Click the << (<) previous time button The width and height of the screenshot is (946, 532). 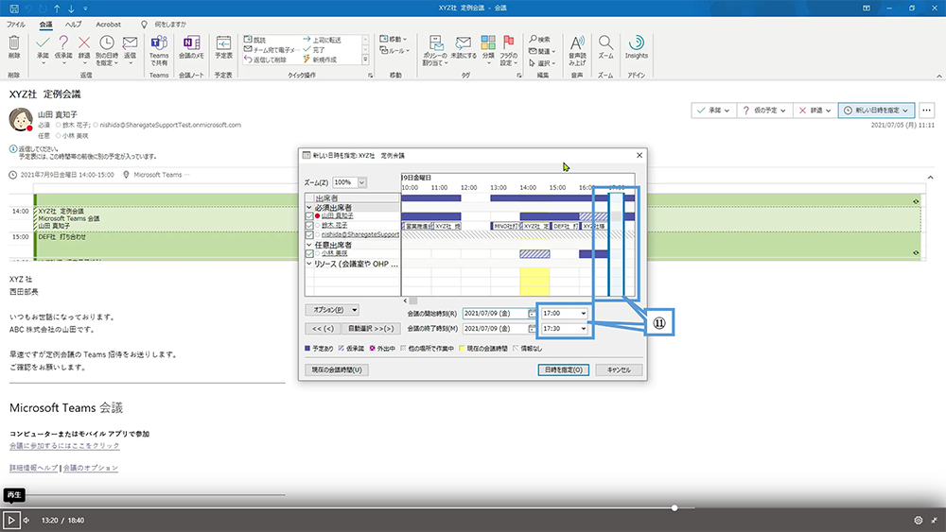pos(323,329)
